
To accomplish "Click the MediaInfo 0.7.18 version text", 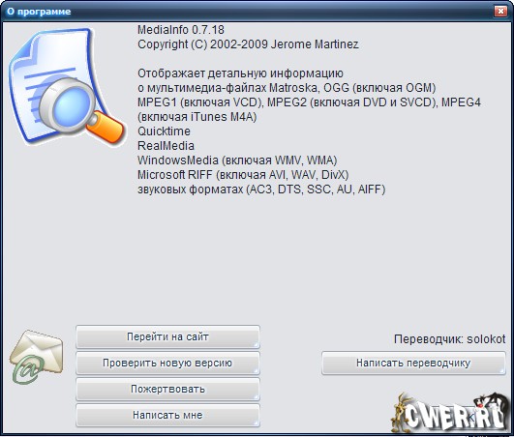I will [181, 30].
